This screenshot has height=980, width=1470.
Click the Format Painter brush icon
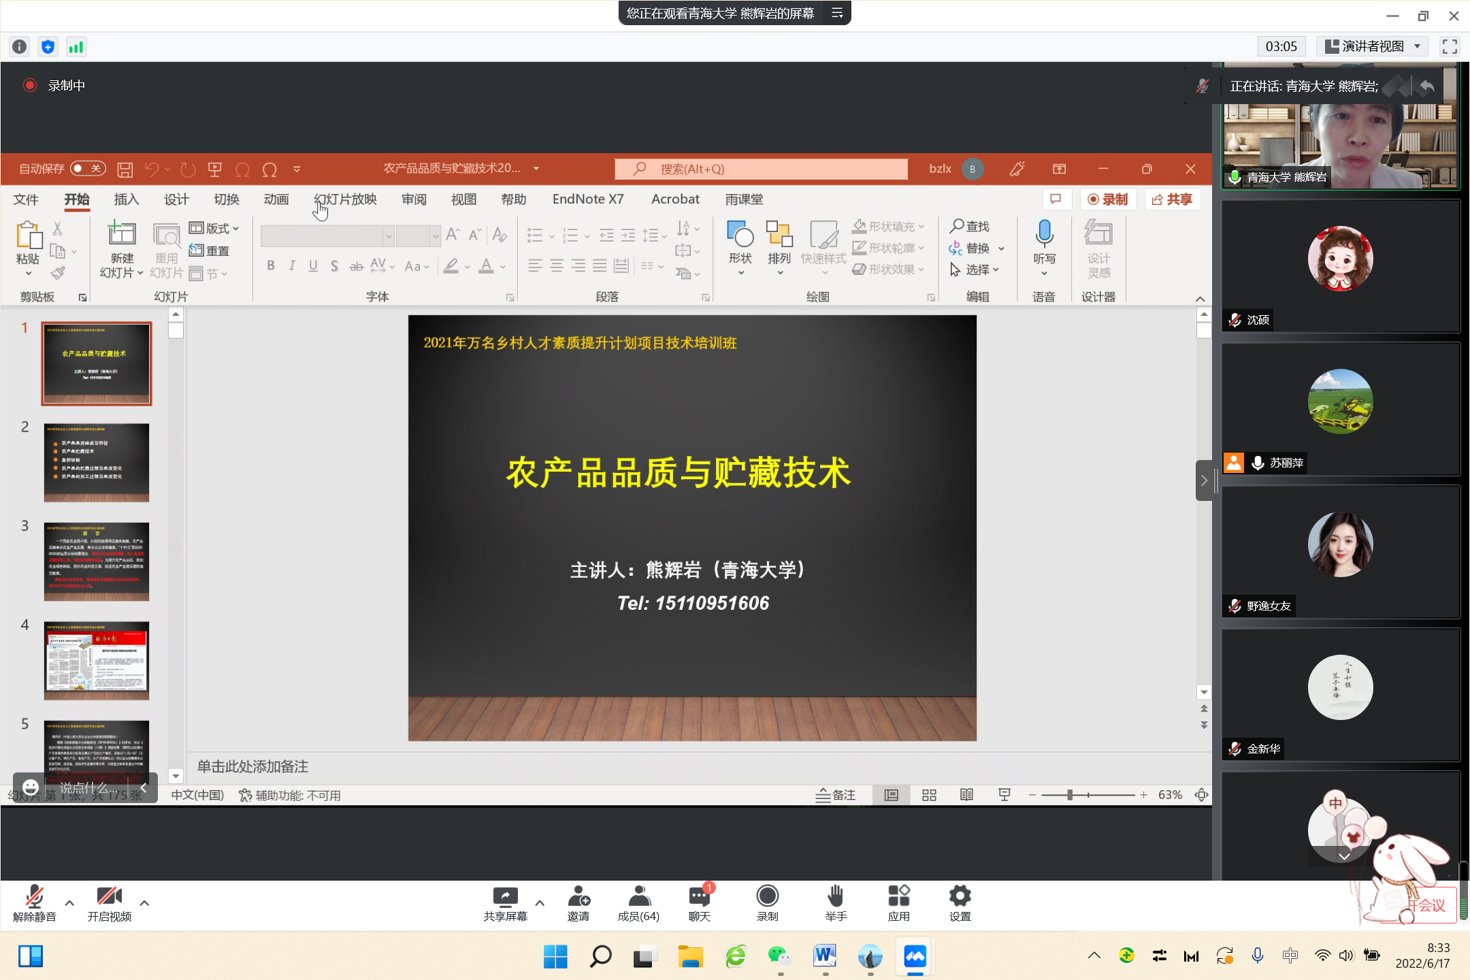coord(58,273)
